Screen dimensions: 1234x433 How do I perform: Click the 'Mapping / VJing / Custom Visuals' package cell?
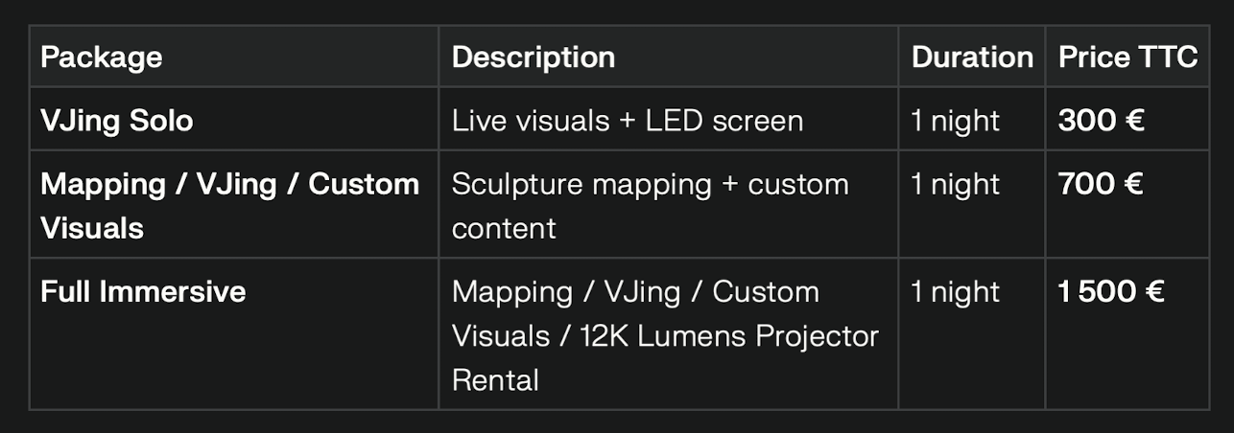pos(230,205)
